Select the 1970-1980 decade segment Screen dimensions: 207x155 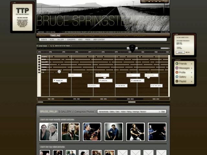click(77, 99)
